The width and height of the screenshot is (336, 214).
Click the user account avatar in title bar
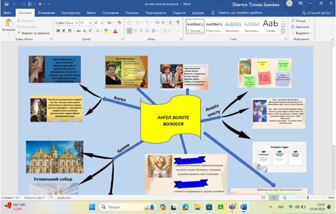pos(289,4)
